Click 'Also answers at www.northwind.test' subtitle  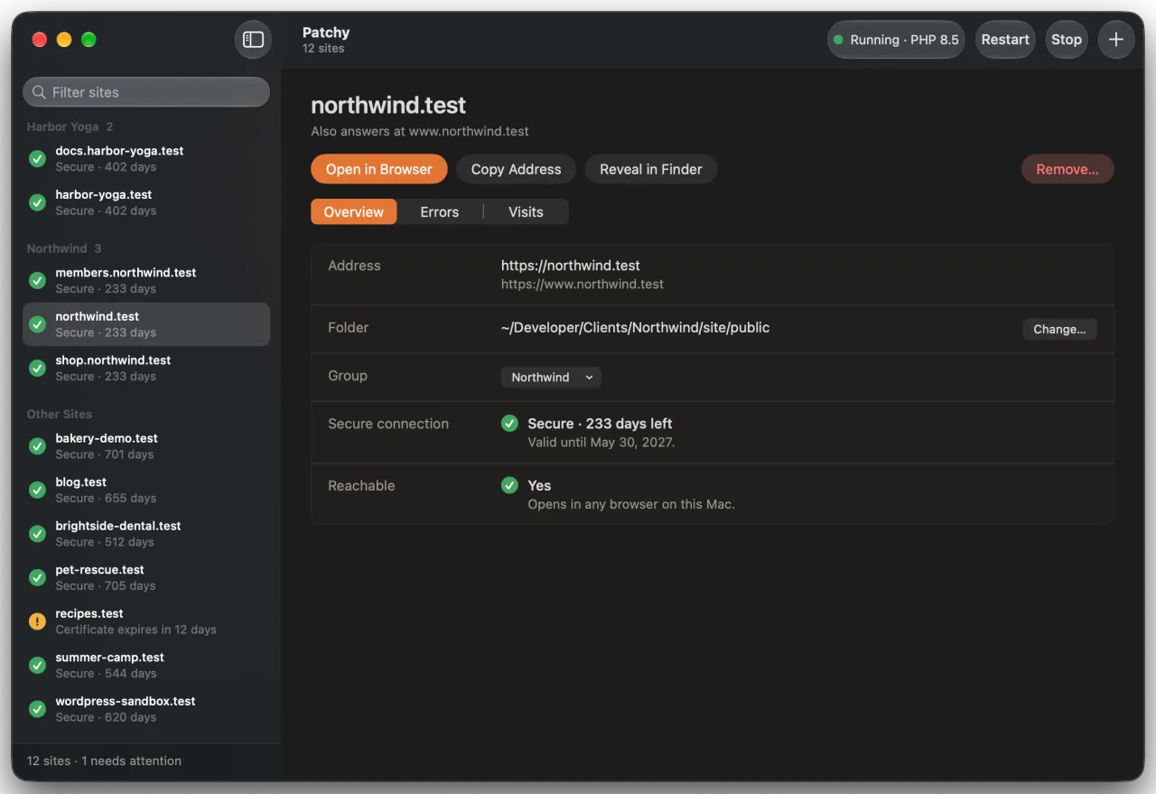click(420, 131)
